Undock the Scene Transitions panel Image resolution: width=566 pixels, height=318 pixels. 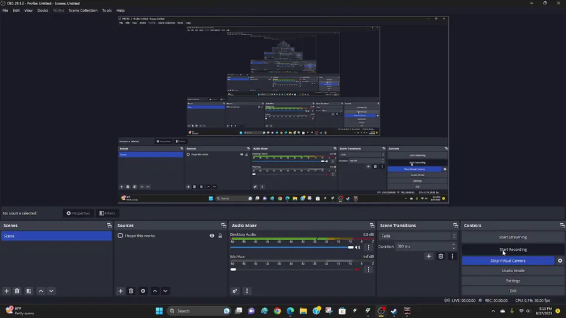[455, 226]
